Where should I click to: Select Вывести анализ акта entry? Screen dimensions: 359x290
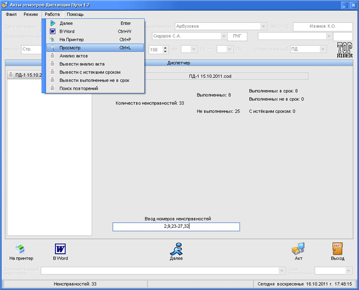95,64
